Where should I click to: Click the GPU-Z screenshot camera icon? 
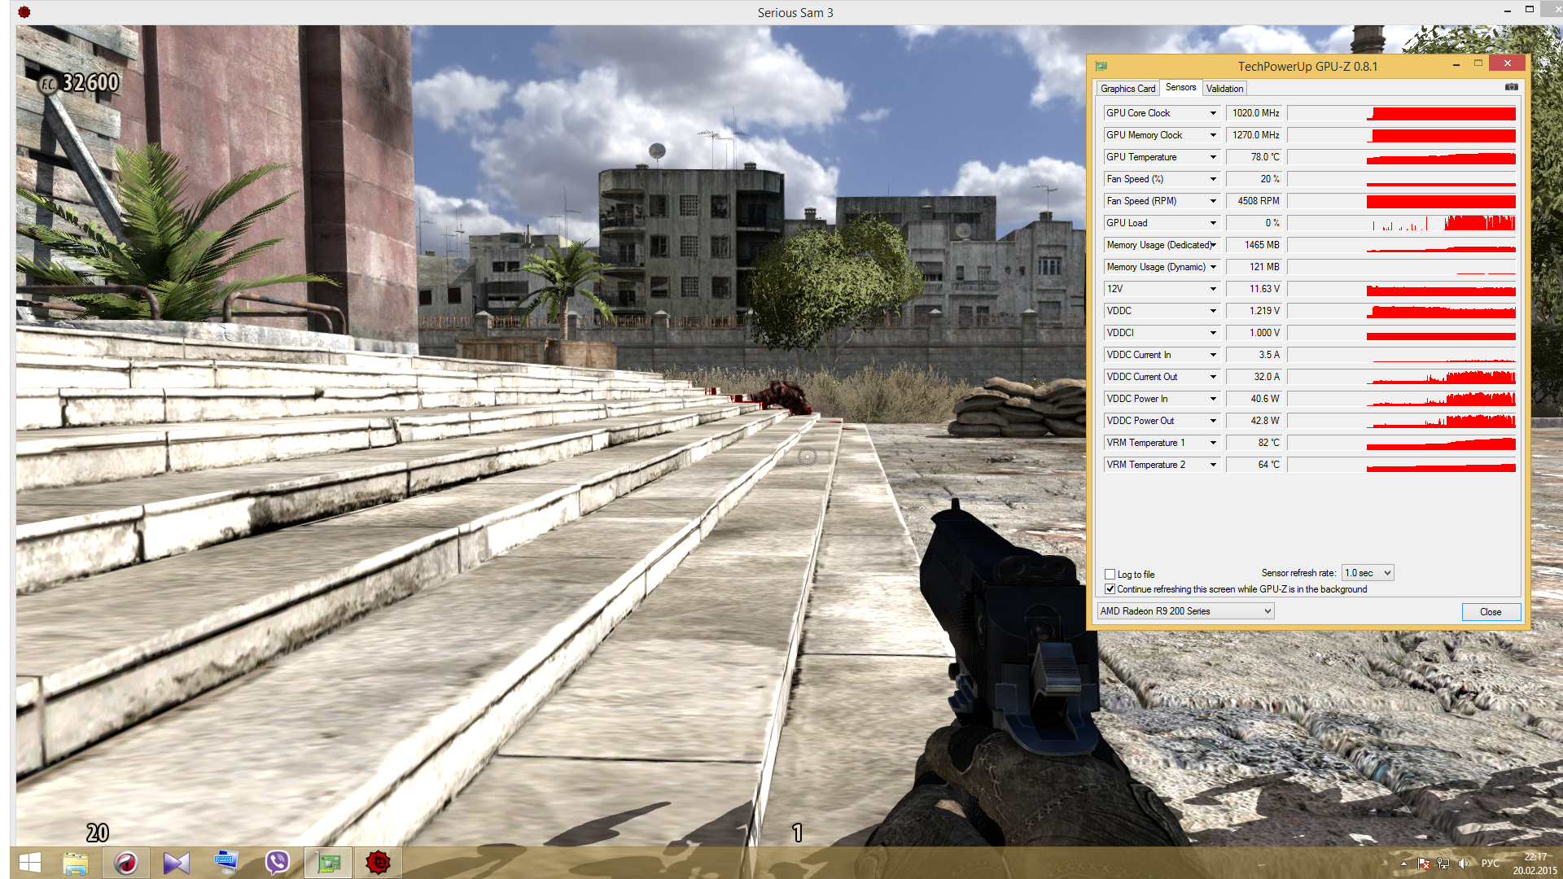(x=1511, y=87)
